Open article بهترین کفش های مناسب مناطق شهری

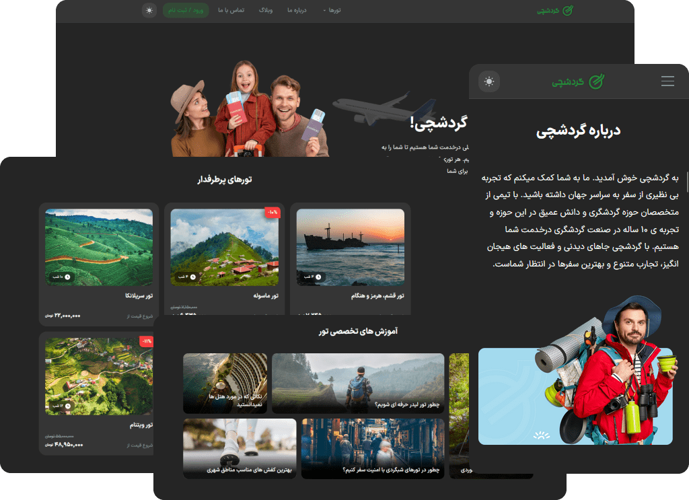coord(240,448)
